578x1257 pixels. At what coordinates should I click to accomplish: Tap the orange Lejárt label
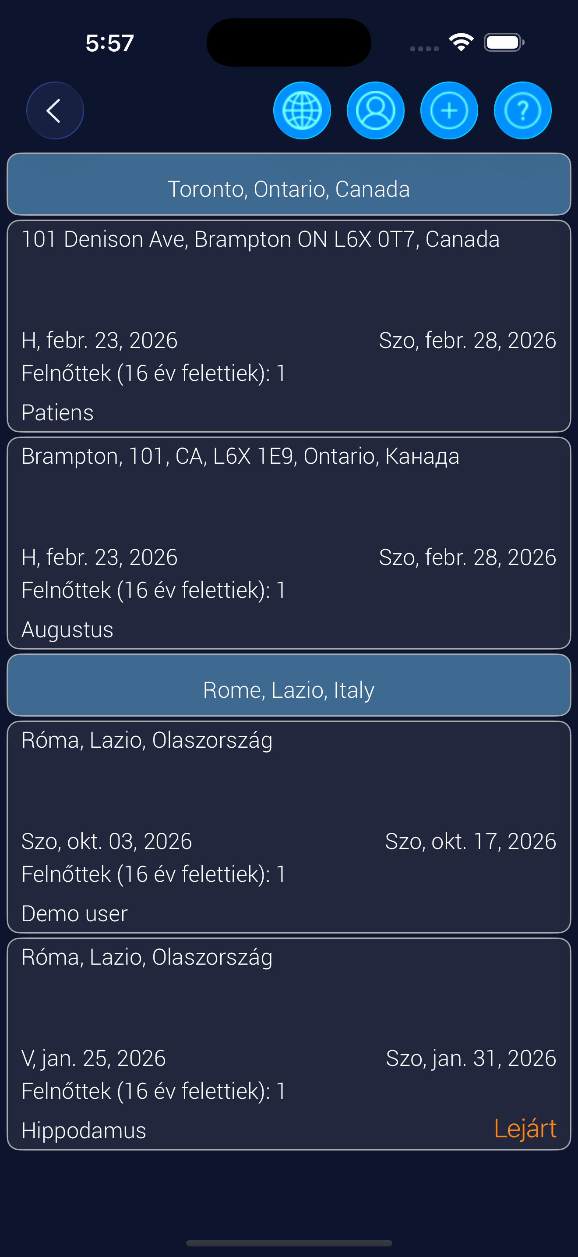pos(525,1129)
